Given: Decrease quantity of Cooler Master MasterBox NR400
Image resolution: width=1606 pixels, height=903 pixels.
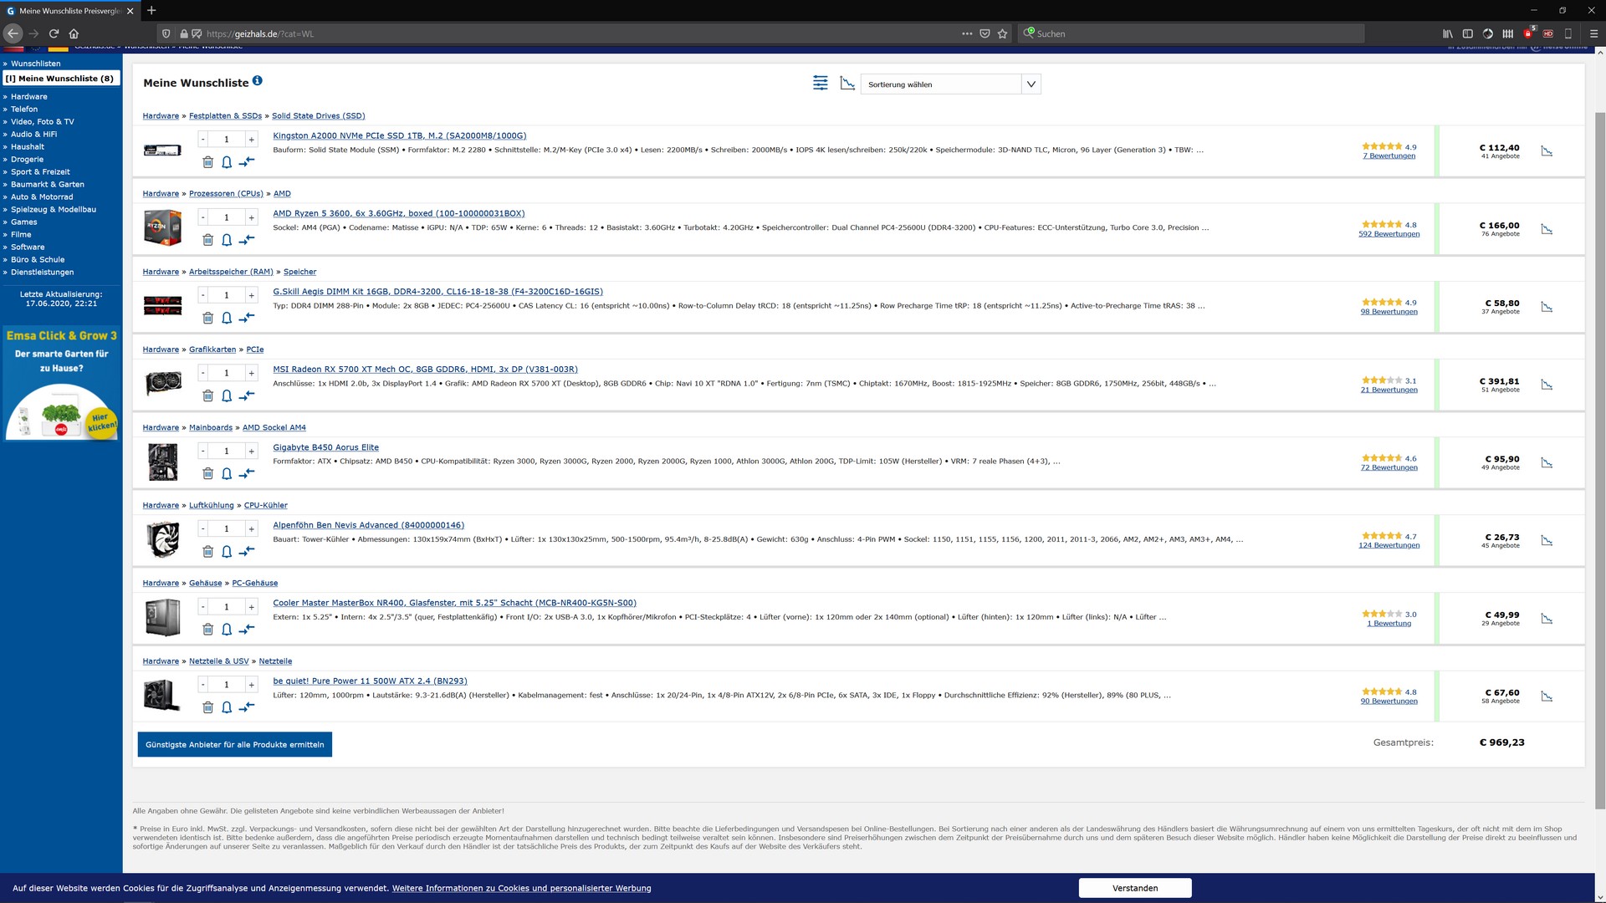Looking at the screenshot, I should point(202,607).
